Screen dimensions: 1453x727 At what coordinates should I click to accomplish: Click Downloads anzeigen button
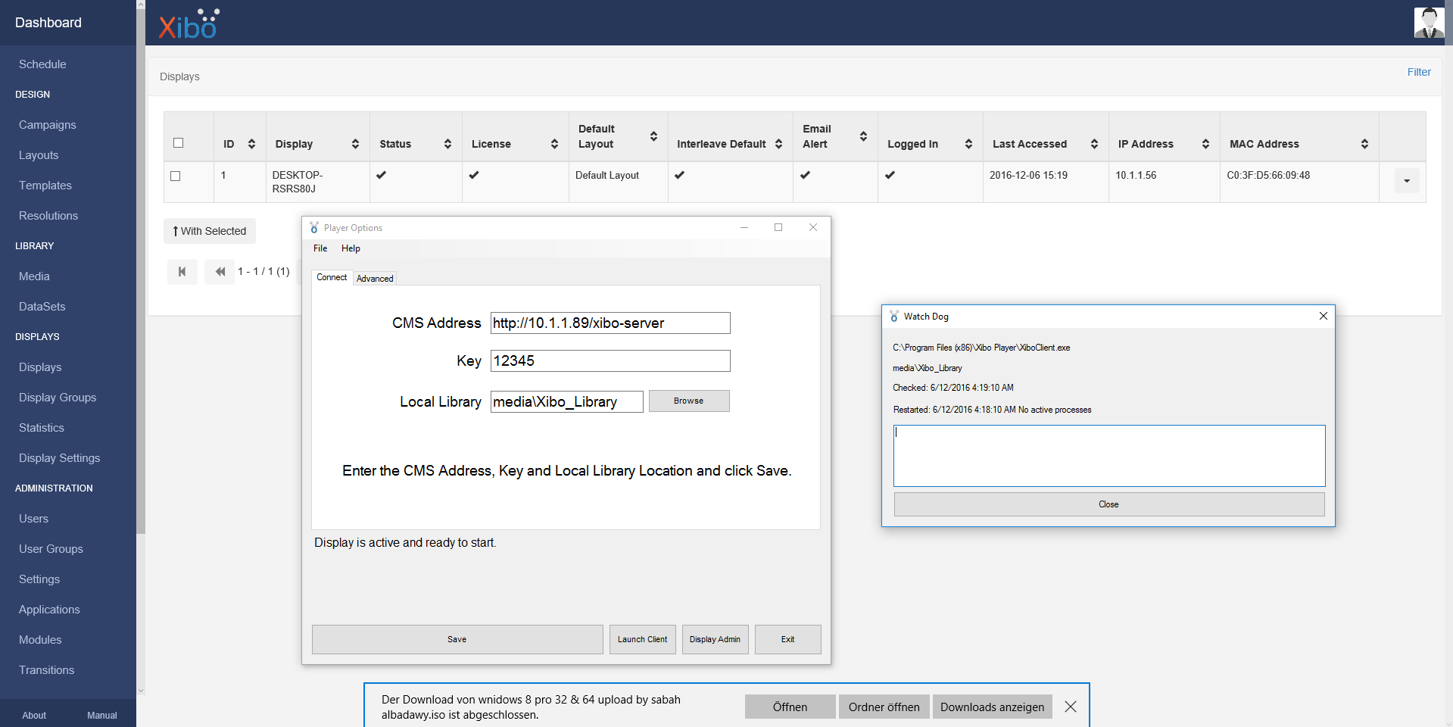[992, 707]
